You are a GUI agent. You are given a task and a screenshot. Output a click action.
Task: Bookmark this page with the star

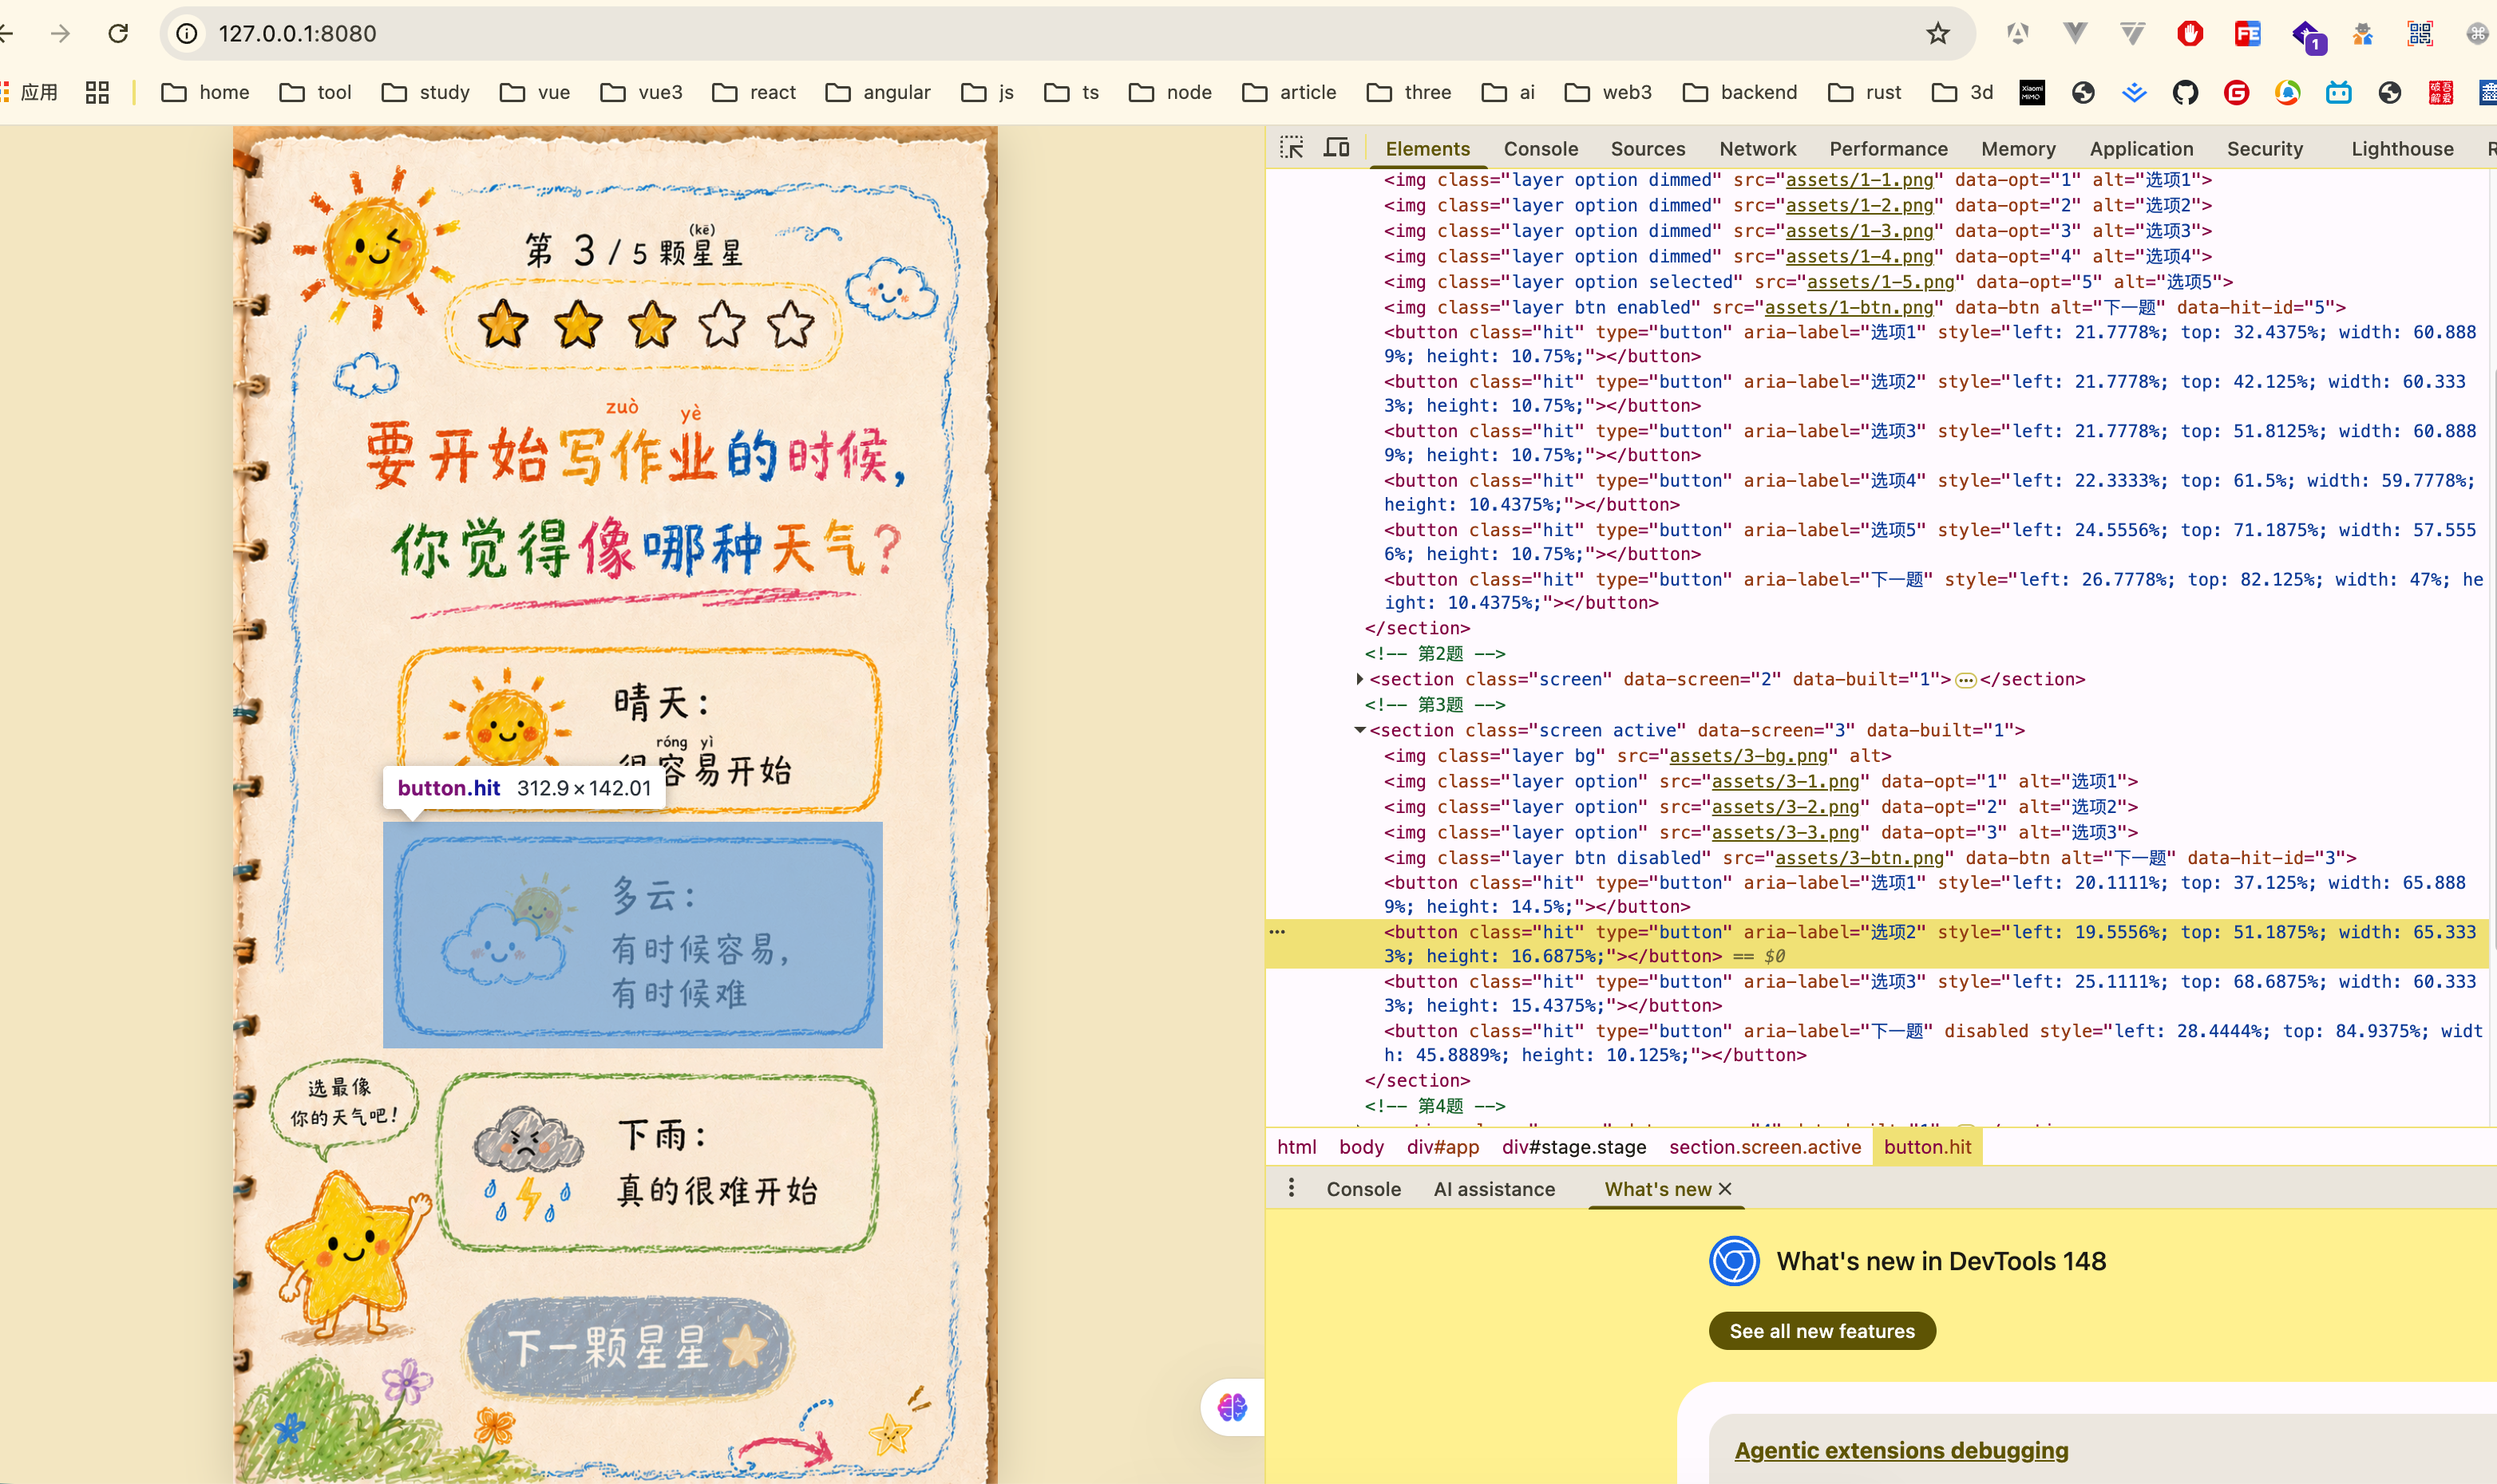pos(1937,34)
